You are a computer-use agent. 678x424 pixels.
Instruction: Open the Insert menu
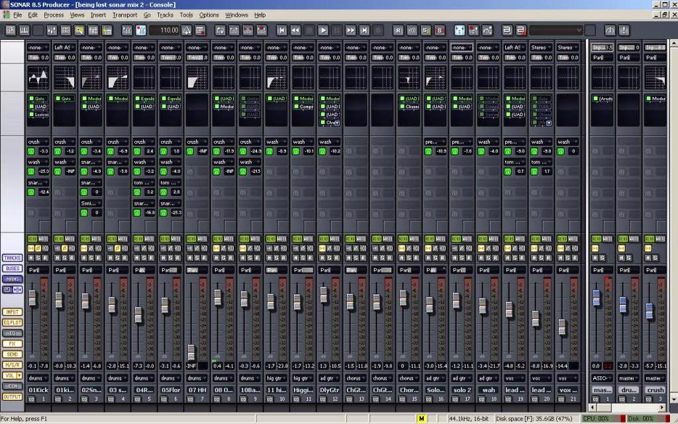[x=98, y=15]
